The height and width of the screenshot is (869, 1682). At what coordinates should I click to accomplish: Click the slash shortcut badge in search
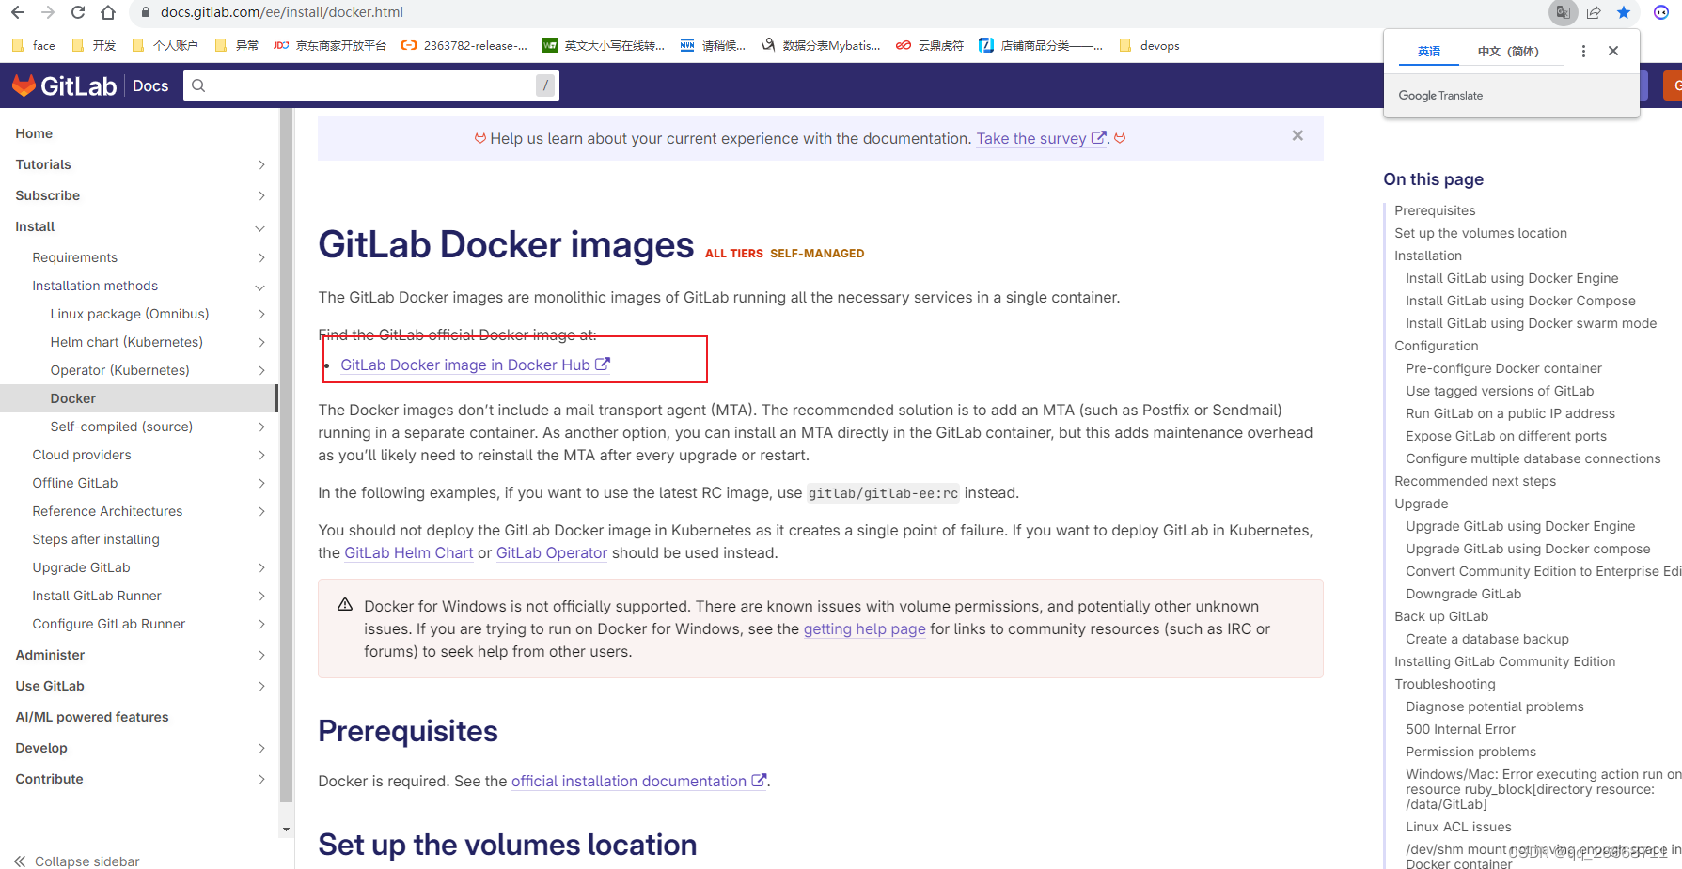click(x=545, y=85)
